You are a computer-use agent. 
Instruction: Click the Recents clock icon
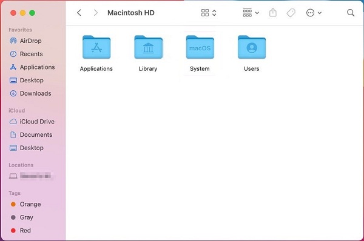13,54
